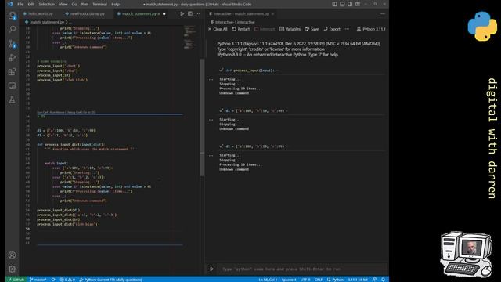Close the Interactive - match_statement.py tab

point(273,14)
